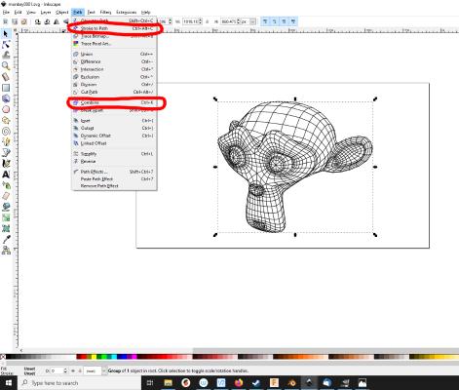Click the opacity O stepper arrows
This screenshot has height=390, width=459.
coord(65,370)
